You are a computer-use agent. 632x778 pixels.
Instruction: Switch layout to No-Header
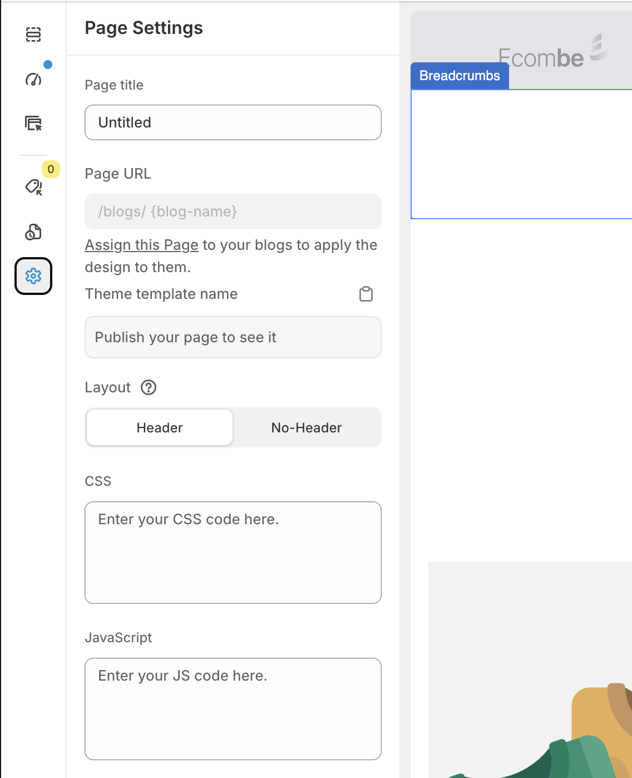[307, 427]
